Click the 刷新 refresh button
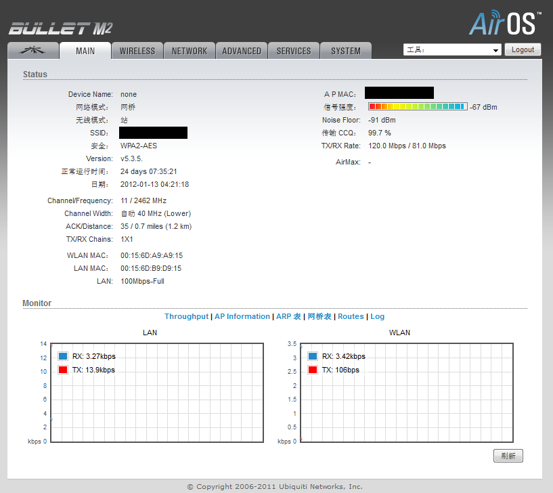The width and height of the screenshot is (553, 493). point(508,456)
